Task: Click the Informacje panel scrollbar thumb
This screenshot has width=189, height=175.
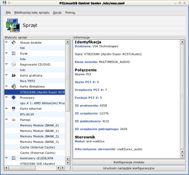Action: [182, 96]
